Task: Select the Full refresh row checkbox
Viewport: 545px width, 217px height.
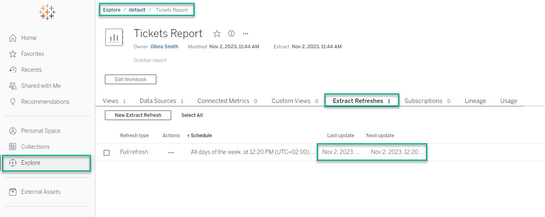Action: [x=107, y=152]
